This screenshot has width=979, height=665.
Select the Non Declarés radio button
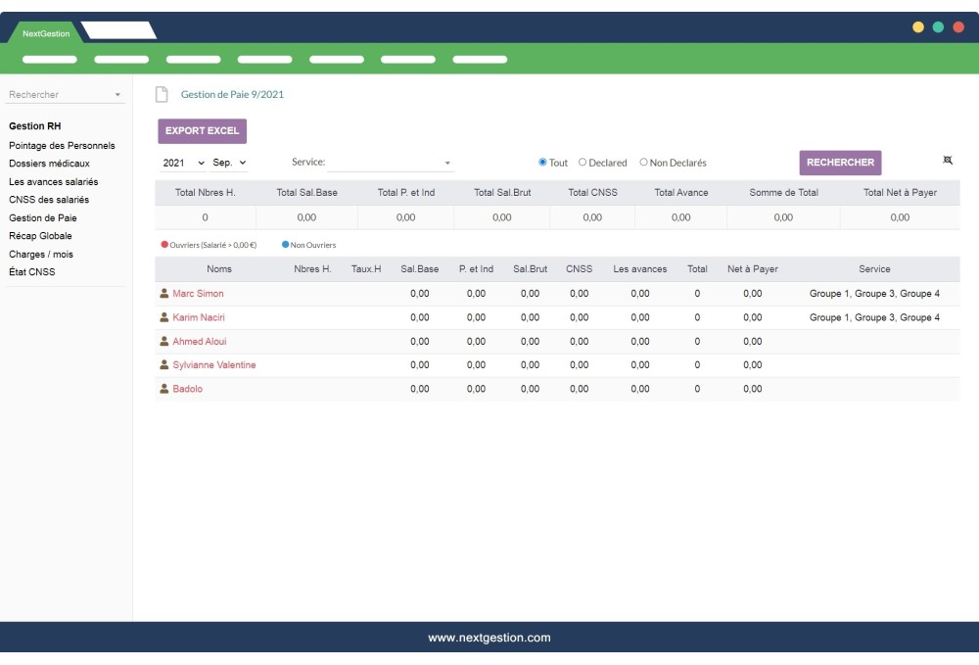645,163
